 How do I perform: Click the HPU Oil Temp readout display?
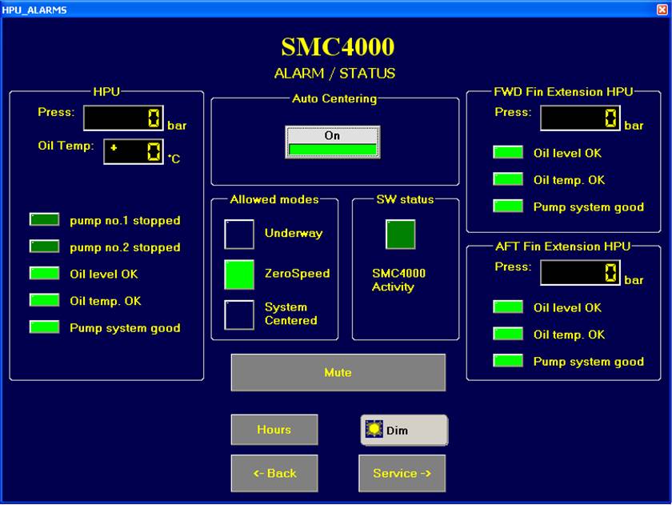click(134, 151)
